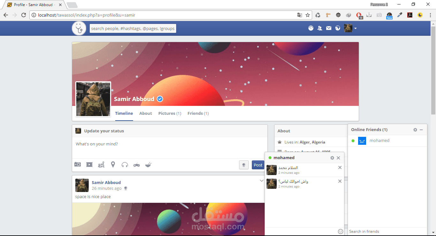Viewport: 436px width, 236px height.
Task: Open the globe notifications icon in header
Action: click(x=338, y=28)
